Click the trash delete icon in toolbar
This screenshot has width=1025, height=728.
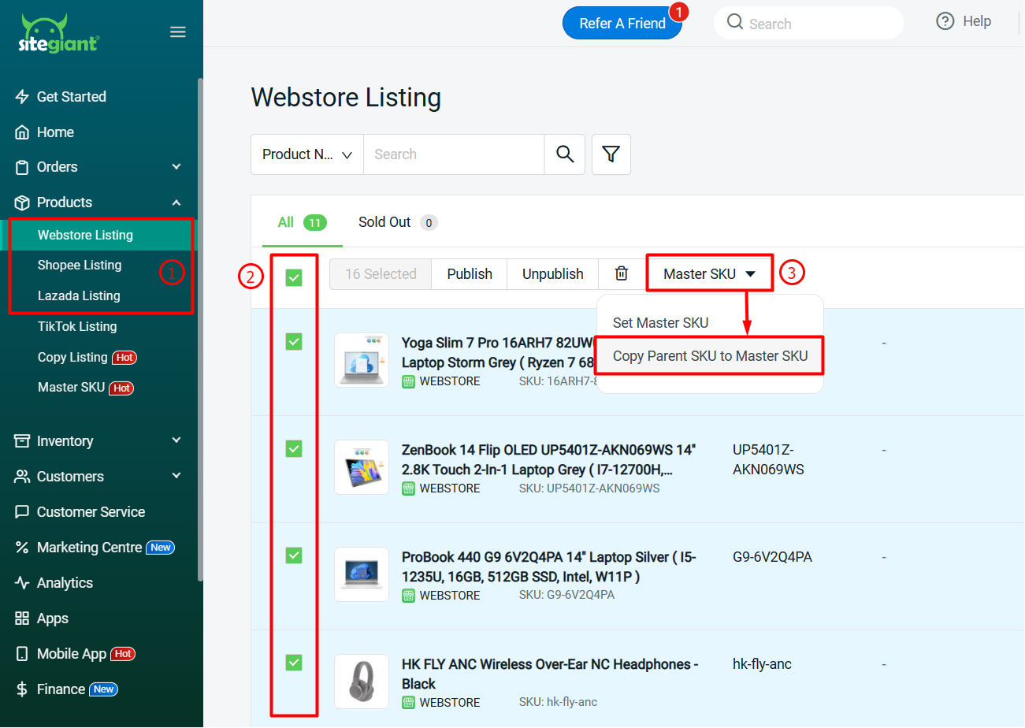[x=622, y=273]
